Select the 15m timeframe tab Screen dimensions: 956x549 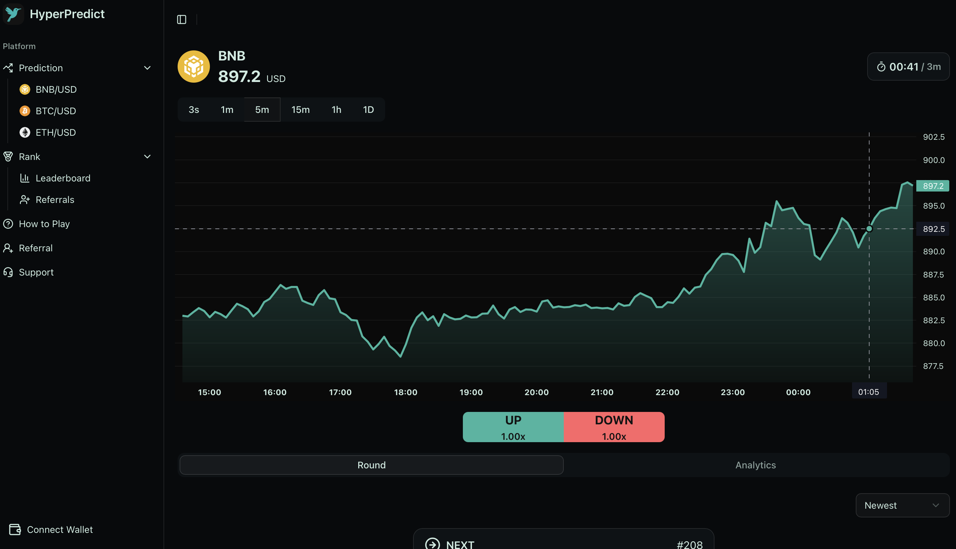[x=300, y=109]
